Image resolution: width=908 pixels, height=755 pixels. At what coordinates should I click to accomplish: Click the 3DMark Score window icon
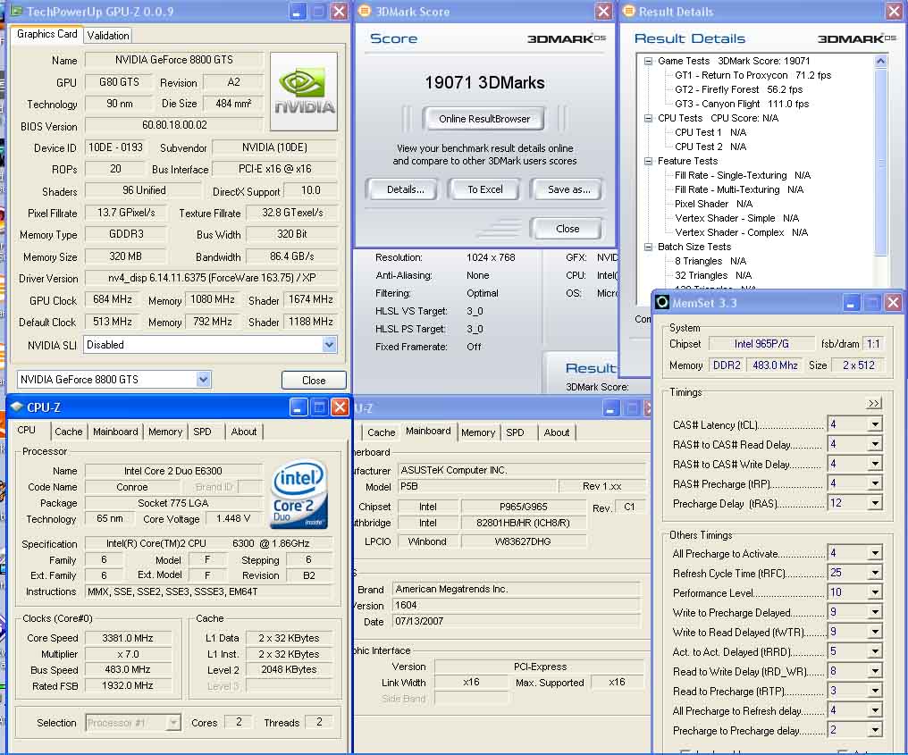365,11
